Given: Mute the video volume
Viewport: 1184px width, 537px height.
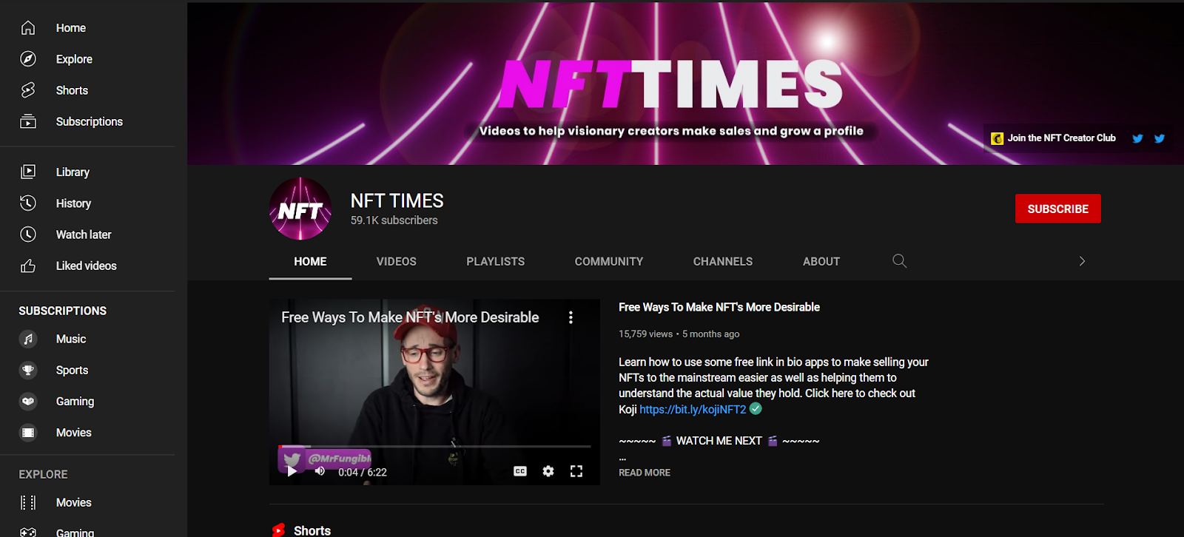Looking at the screenshot, I should point(320,471).
